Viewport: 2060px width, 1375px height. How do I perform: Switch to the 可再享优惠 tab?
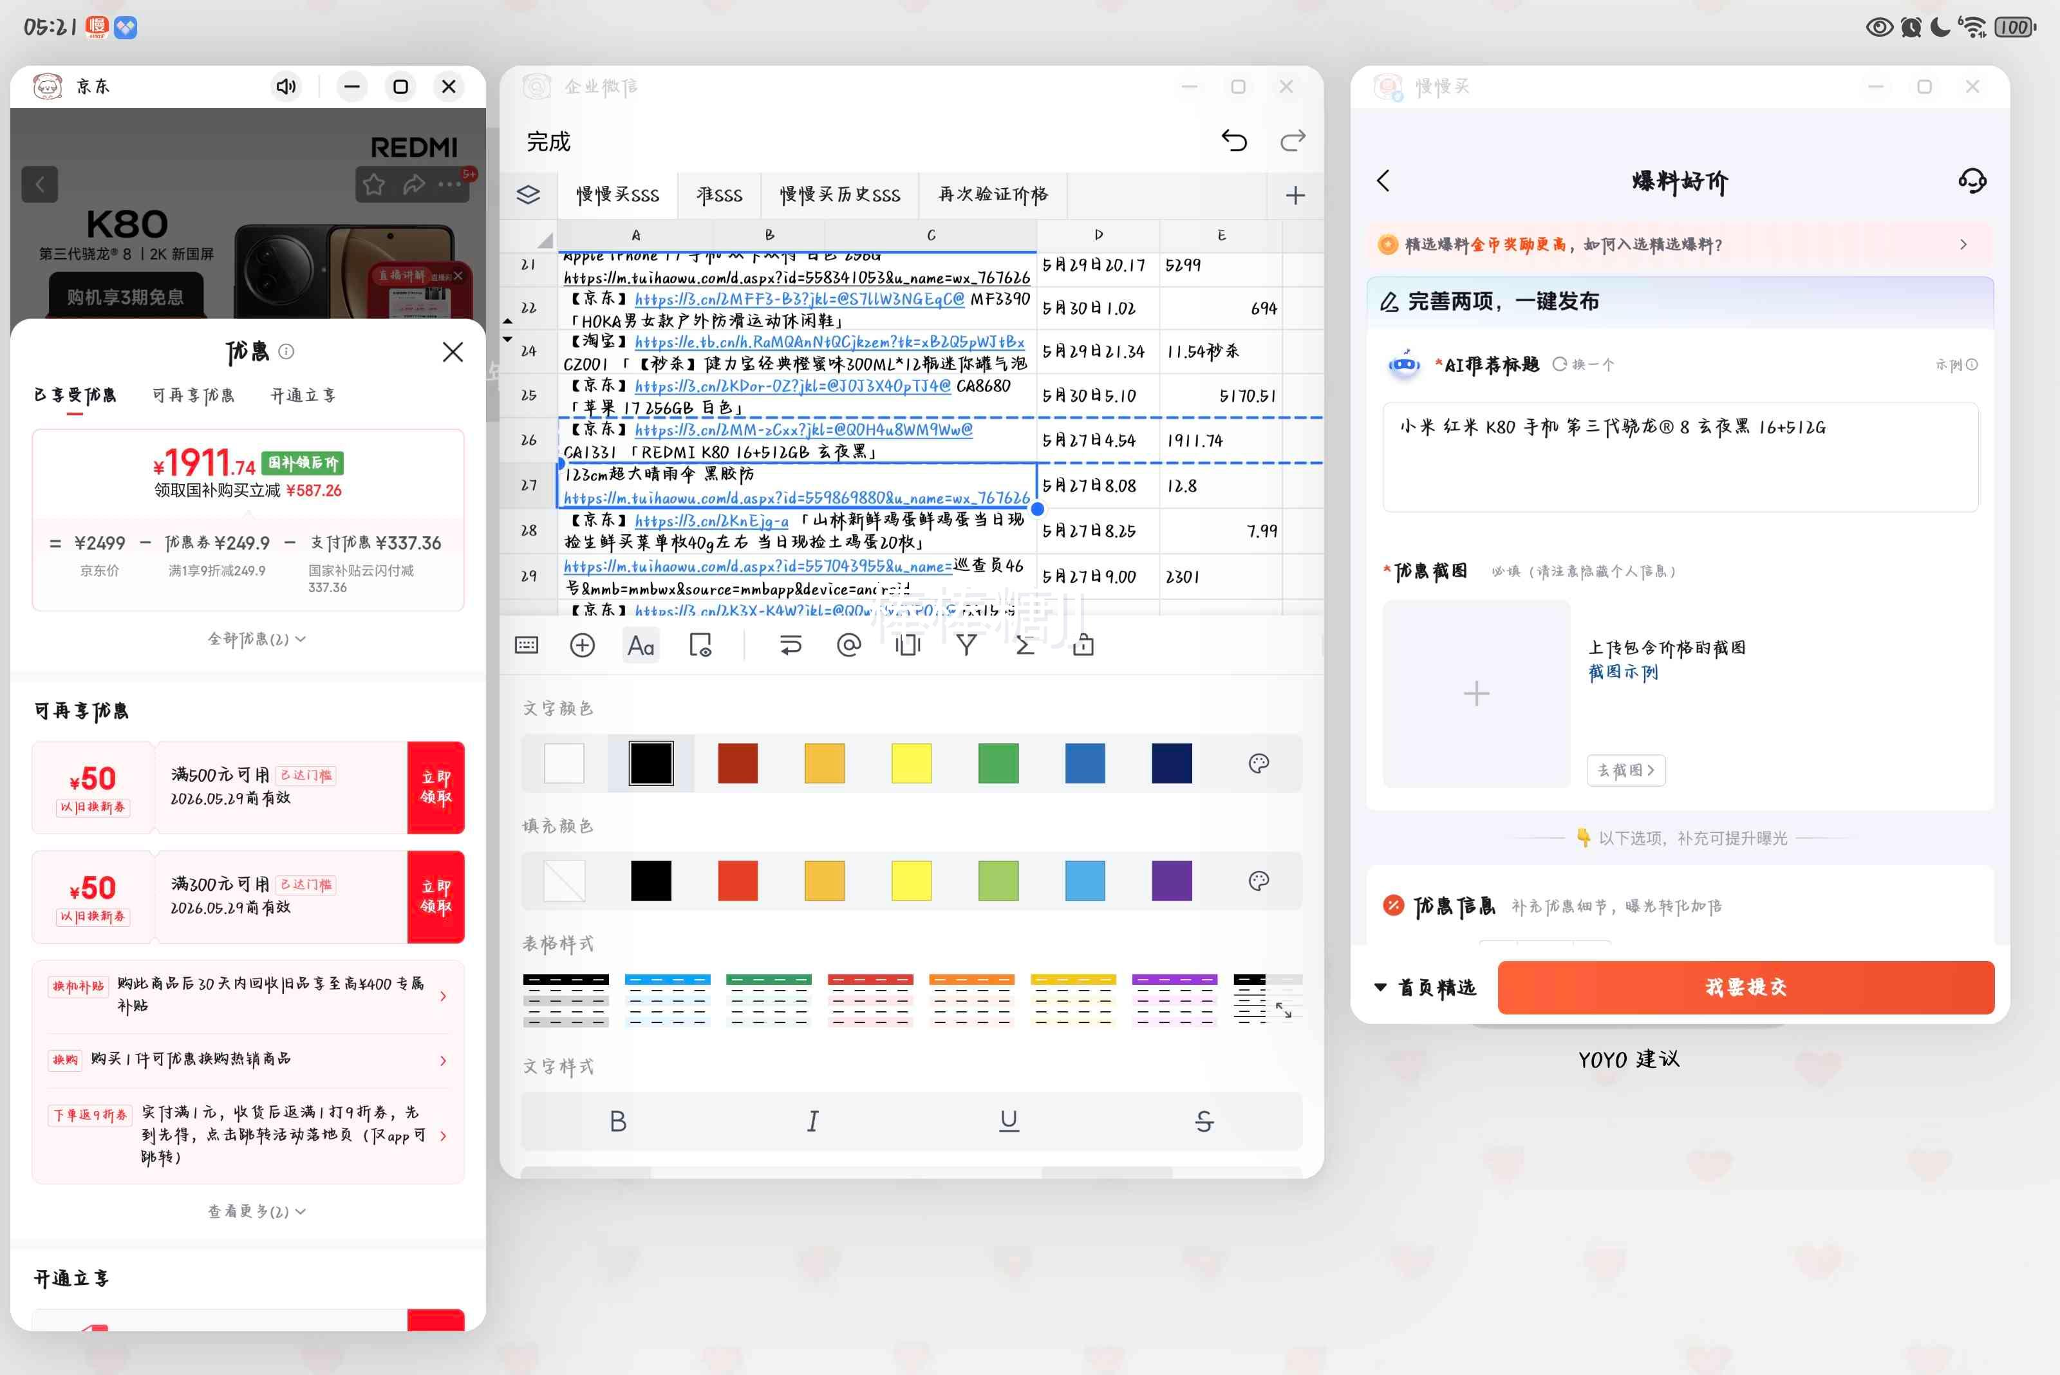194,395
